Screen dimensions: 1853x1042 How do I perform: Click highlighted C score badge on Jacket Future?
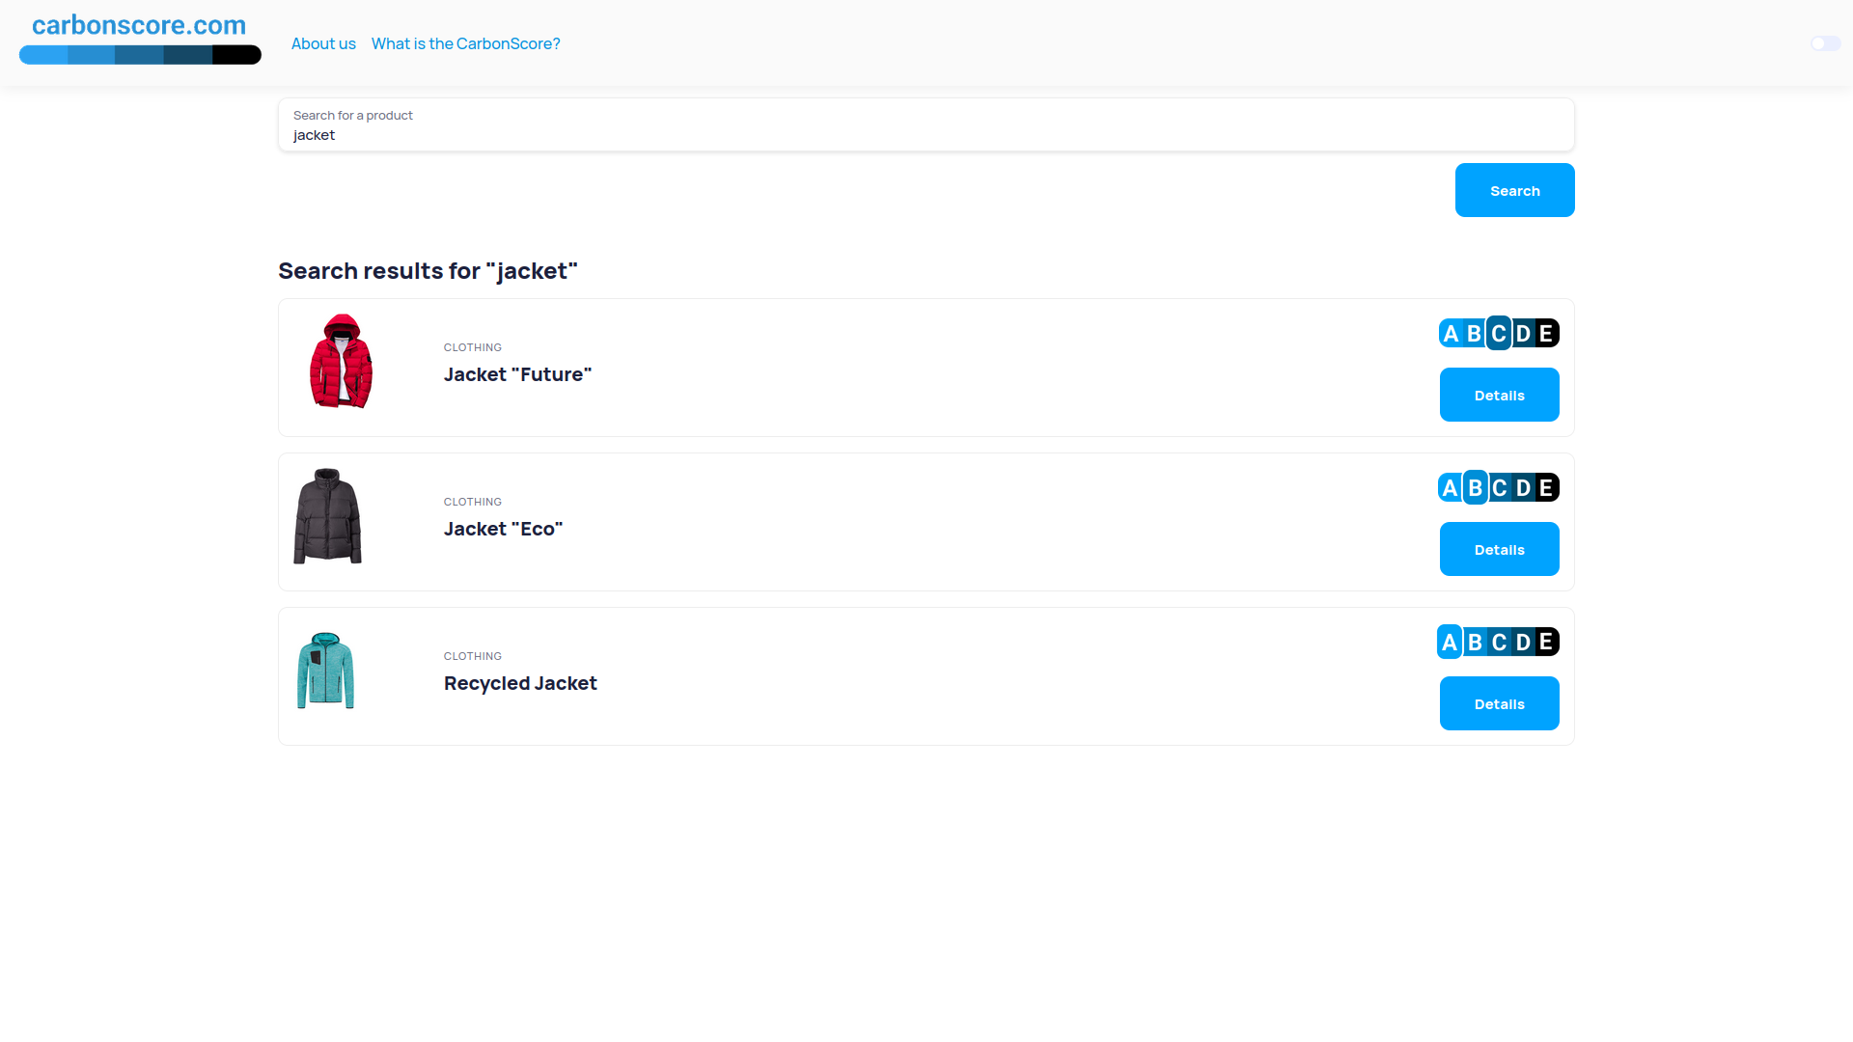1499,334
